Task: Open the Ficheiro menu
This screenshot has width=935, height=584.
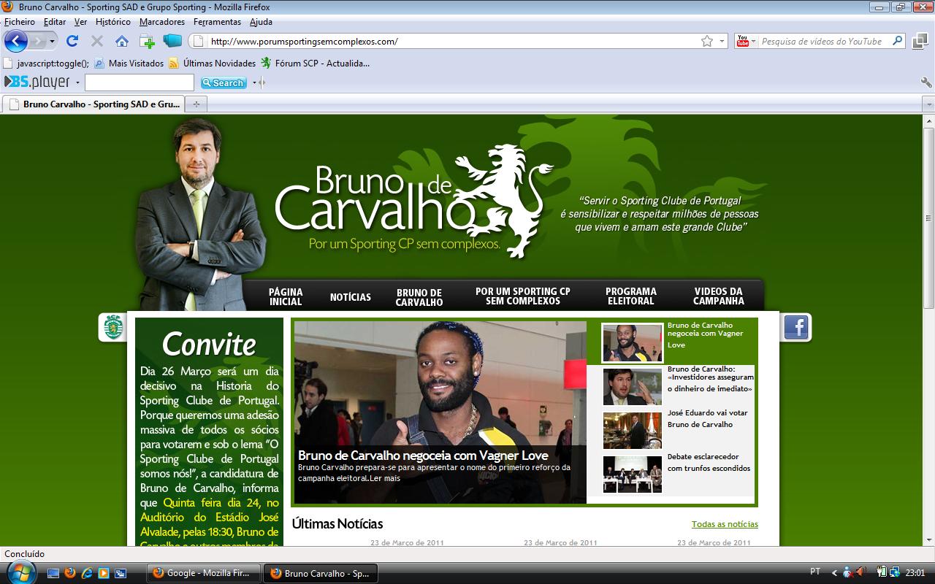Action: coord(20,22)
